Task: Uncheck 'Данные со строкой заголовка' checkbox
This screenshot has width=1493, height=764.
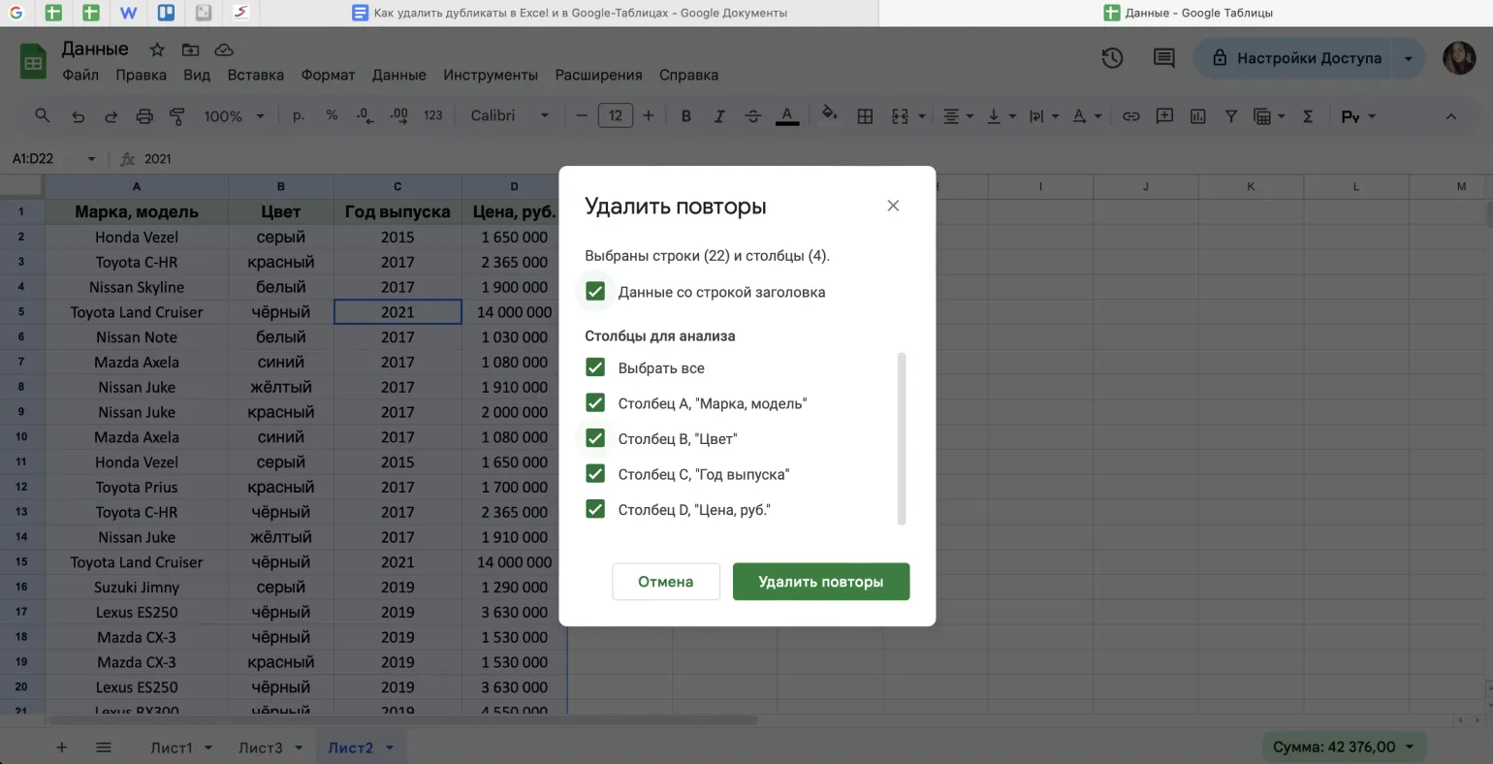Action: point(595,292)
